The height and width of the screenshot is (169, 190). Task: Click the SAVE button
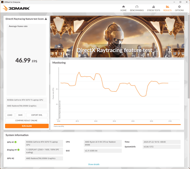click(20, 115)
